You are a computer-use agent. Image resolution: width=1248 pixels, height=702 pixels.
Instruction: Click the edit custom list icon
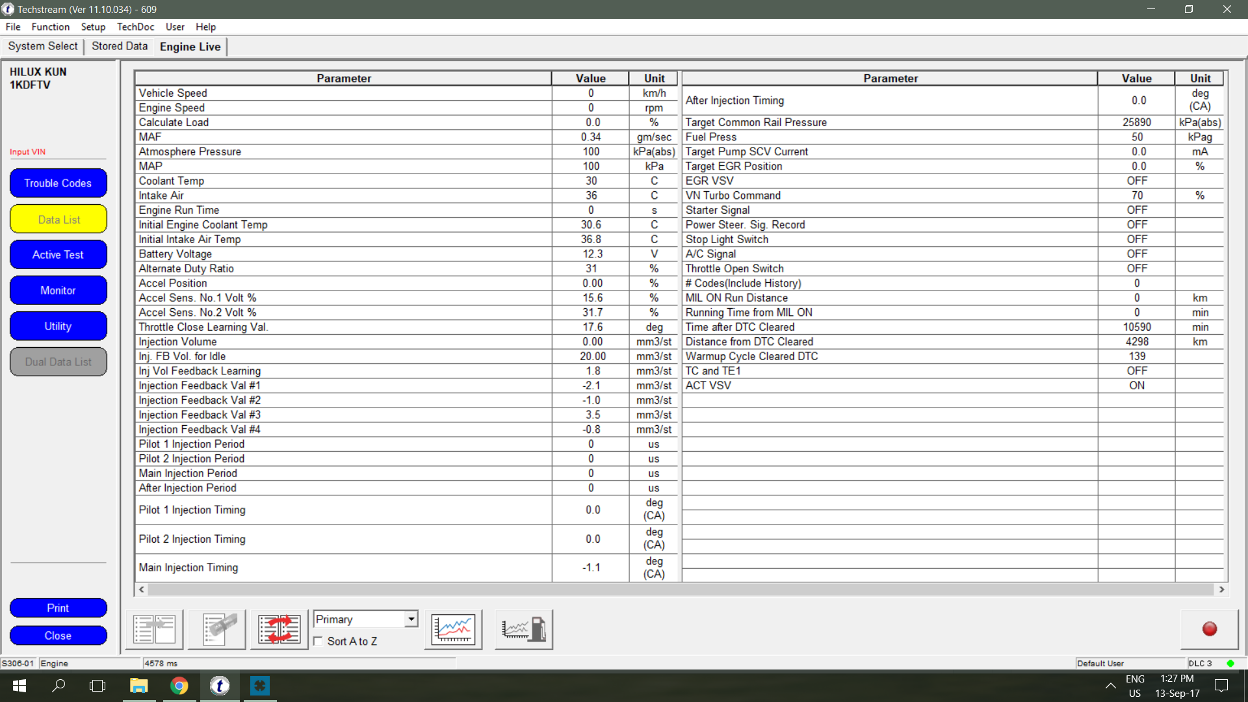(x=217, y=629)
